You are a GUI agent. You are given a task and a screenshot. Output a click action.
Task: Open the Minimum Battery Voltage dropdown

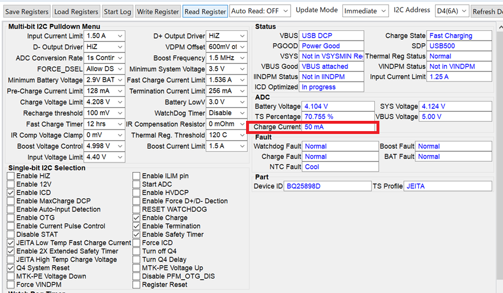point(105,80)
